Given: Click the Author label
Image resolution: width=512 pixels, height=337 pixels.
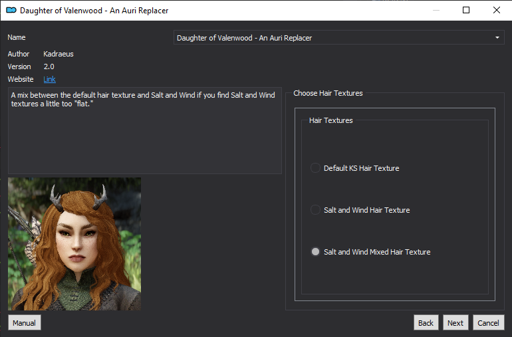Looking at the screenshot, I should pyautogui.click(x=19, y=54).
